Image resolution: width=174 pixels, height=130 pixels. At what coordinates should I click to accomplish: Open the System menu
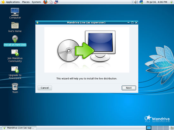tap(36, 2)
